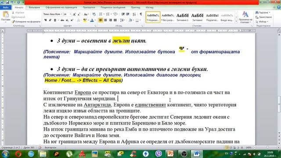This screenshot has width=281, height=158.
Task: Toggle strikethrough formatting
Action: tap(62, 20)
